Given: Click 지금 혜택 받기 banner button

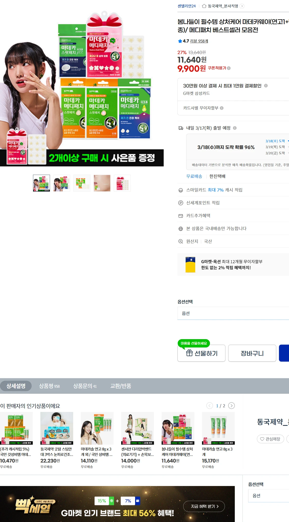Looking at the screenshot, I should pyautogui.click(x=204, y=506).
